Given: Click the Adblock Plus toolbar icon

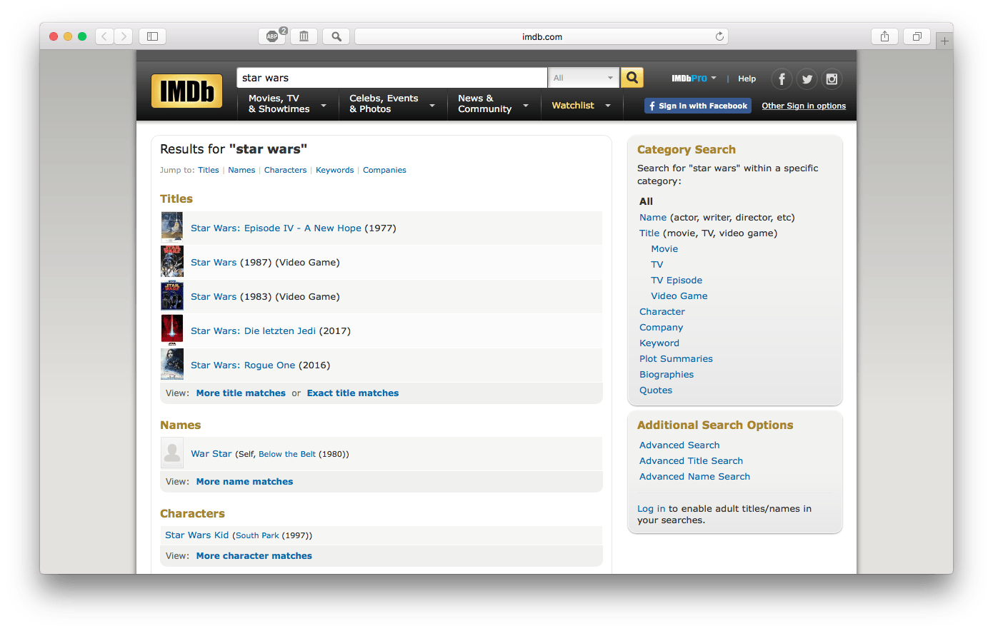Looking at the screenshot, I should (x=272, y=36).
